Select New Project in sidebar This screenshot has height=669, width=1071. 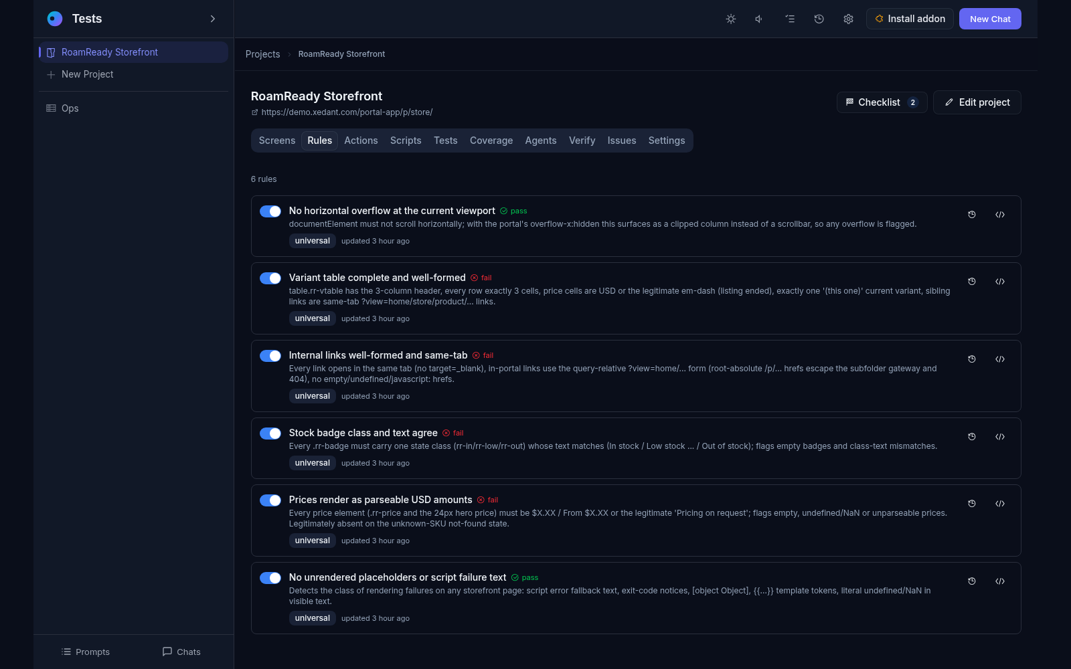point(134,74)
